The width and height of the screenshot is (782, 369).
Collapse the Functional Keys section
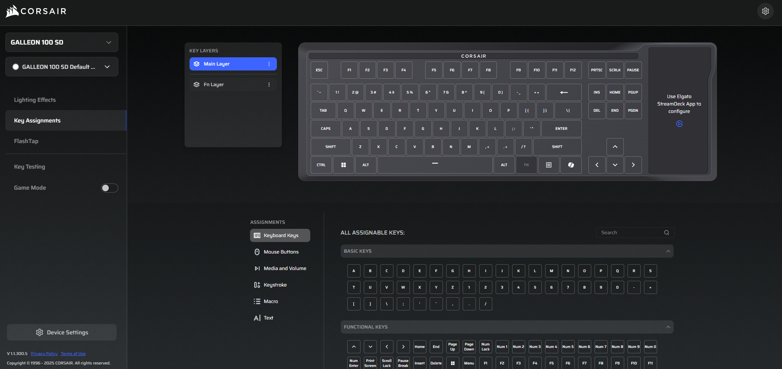tap(668, 327)
